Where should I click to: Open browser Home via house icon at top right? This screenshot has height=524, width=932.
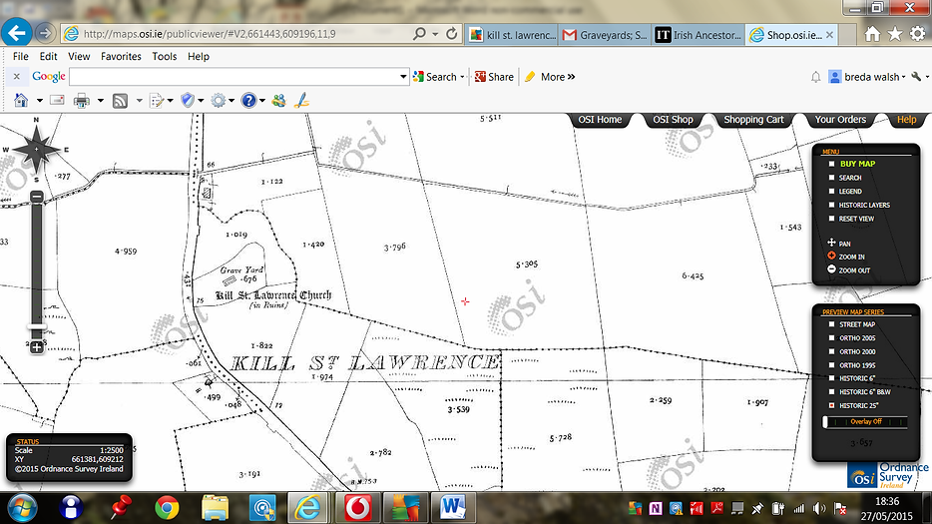pyautogui.click(x=872, y=34)
